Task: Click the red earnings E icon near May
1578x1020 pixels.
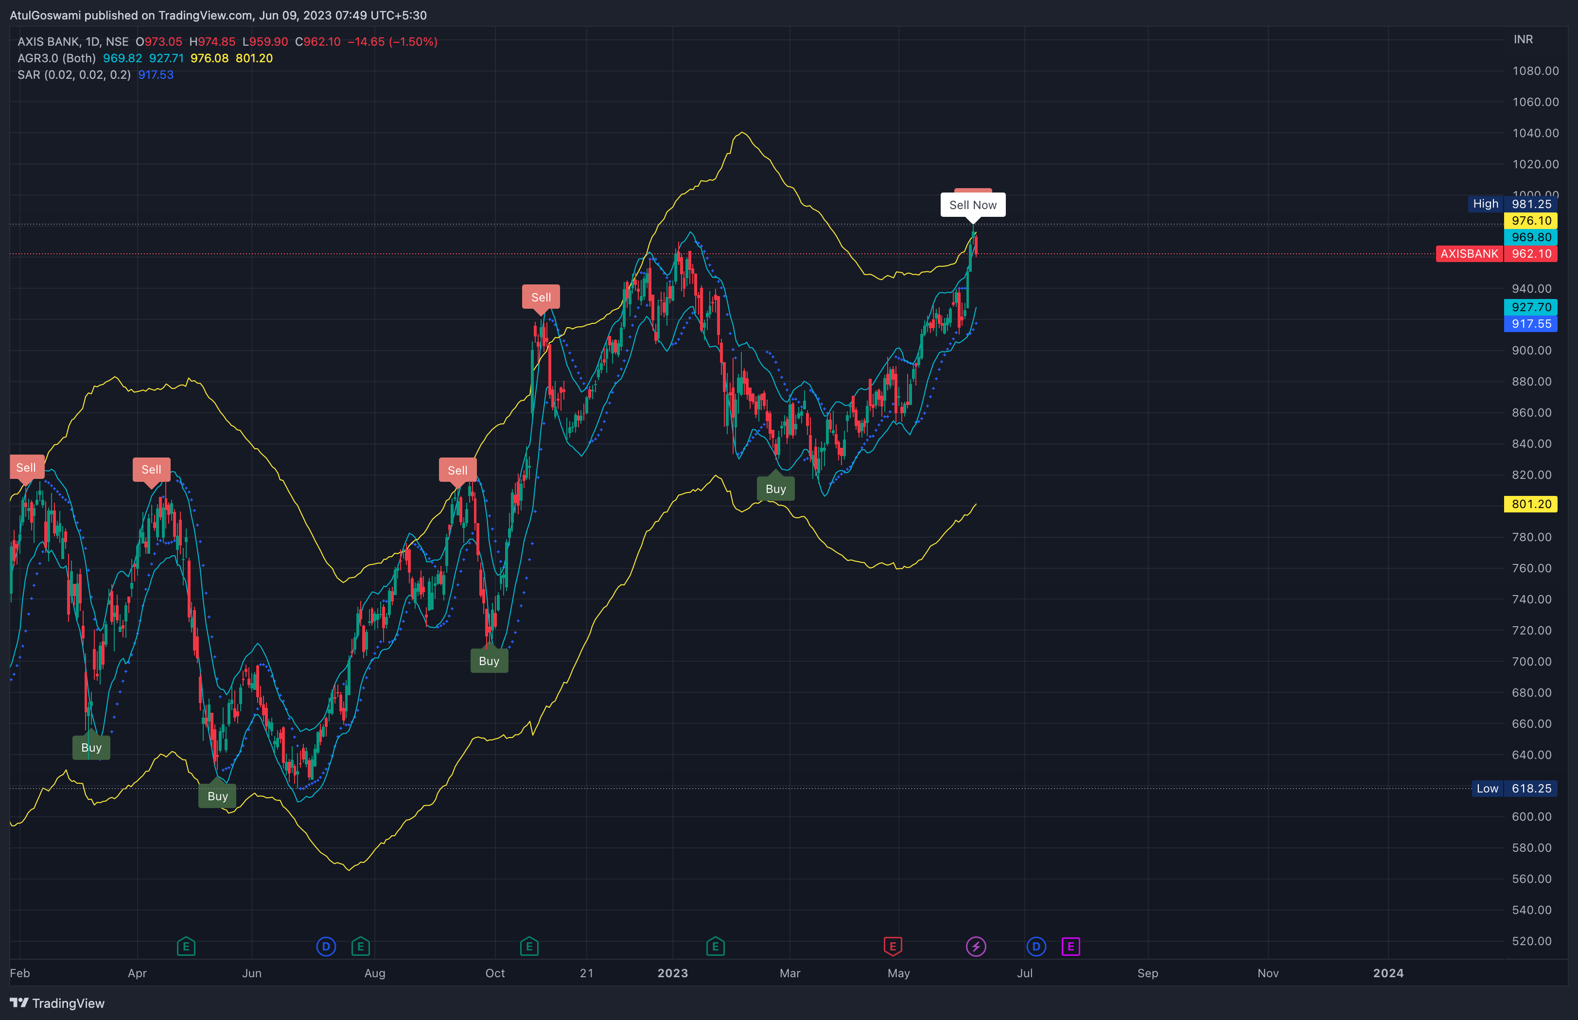Action: pos(893,947)
